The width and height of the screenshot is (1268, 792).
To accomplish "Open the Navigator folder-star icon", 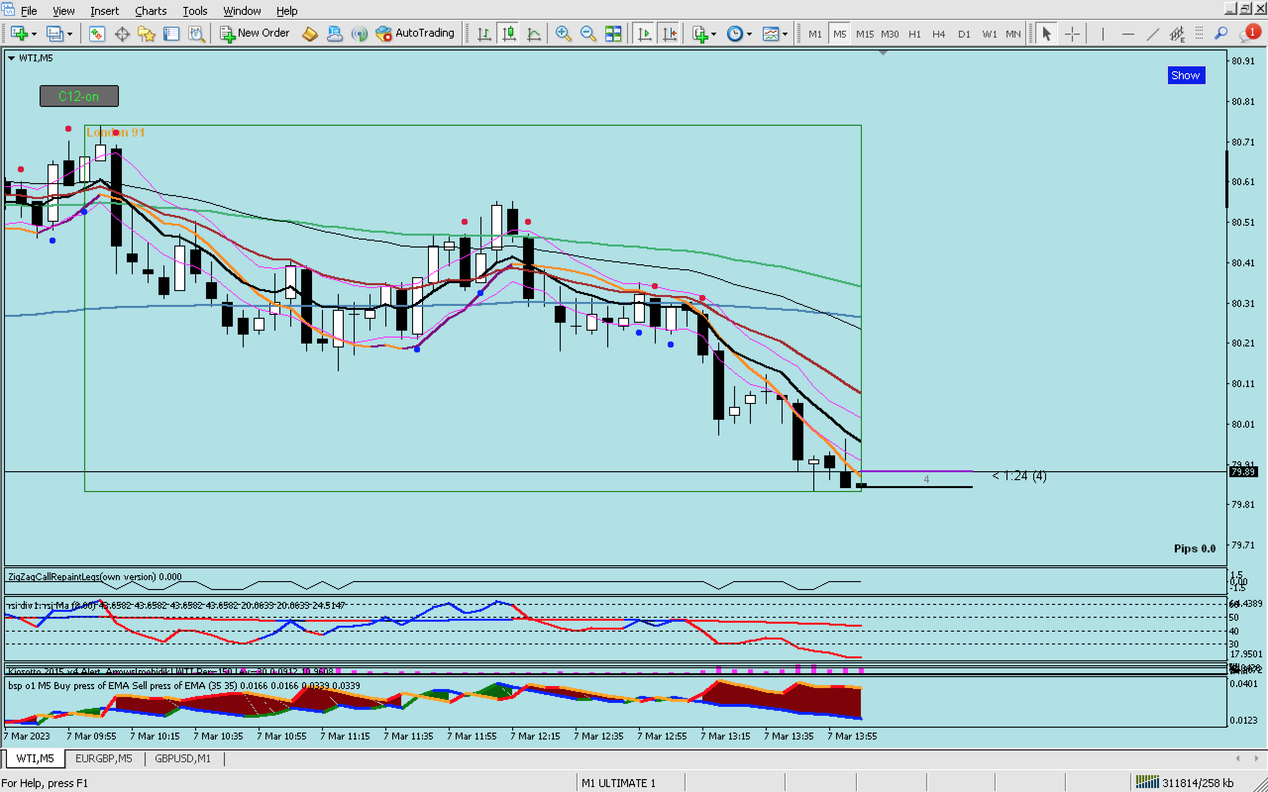I will pyautogui.click(x=146, y=34).
